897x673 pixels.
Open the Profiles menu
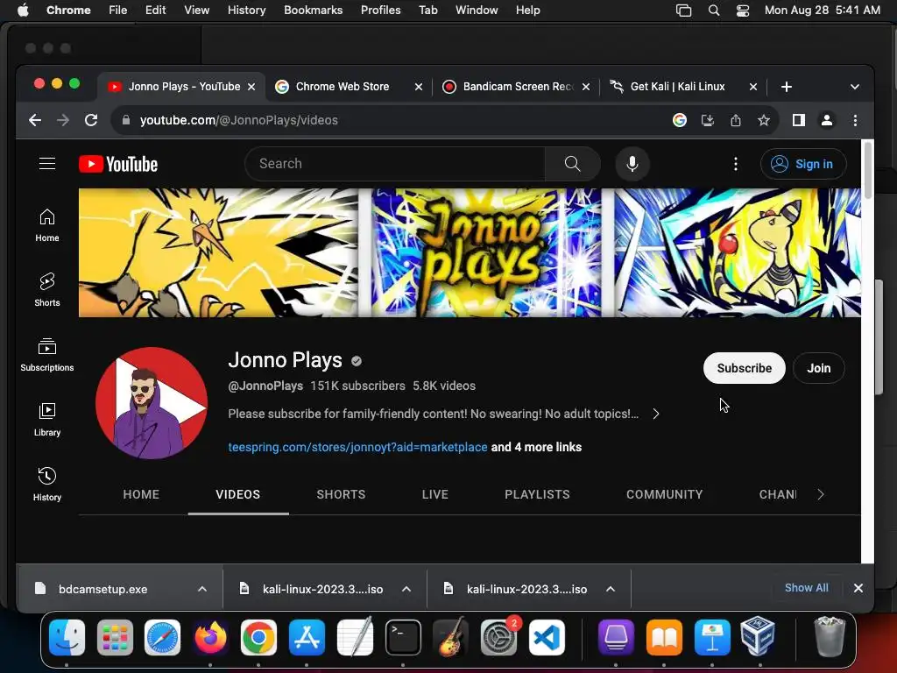click(x=380, y=11)
